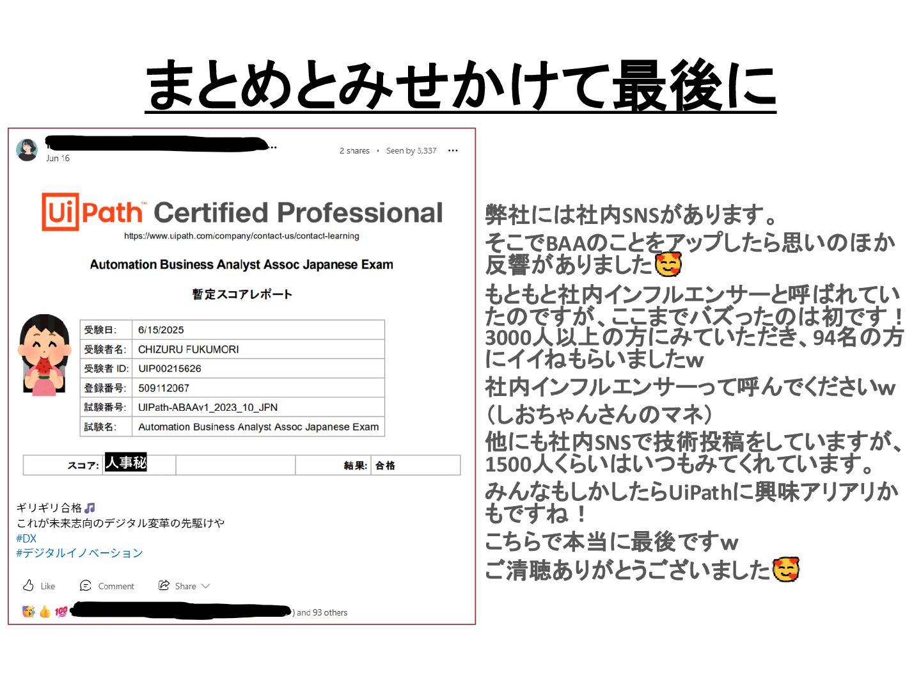This screenshot has height=691, width=921.
Task: Click the music note emoji after ギリギリ合格
Action: click(90, 507)
